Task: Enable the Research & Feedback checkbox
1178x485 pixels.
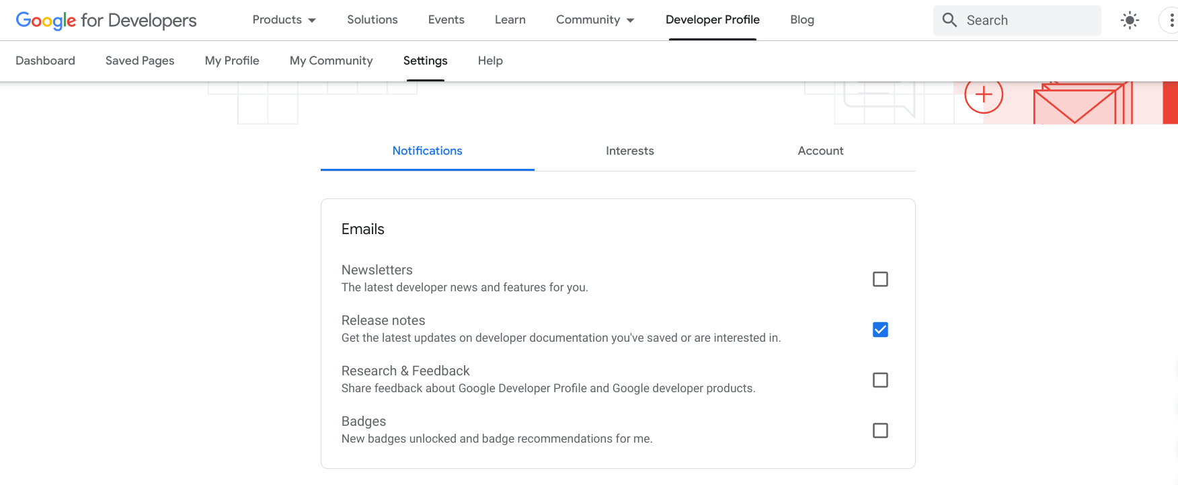Action: [x=879, y=380]
